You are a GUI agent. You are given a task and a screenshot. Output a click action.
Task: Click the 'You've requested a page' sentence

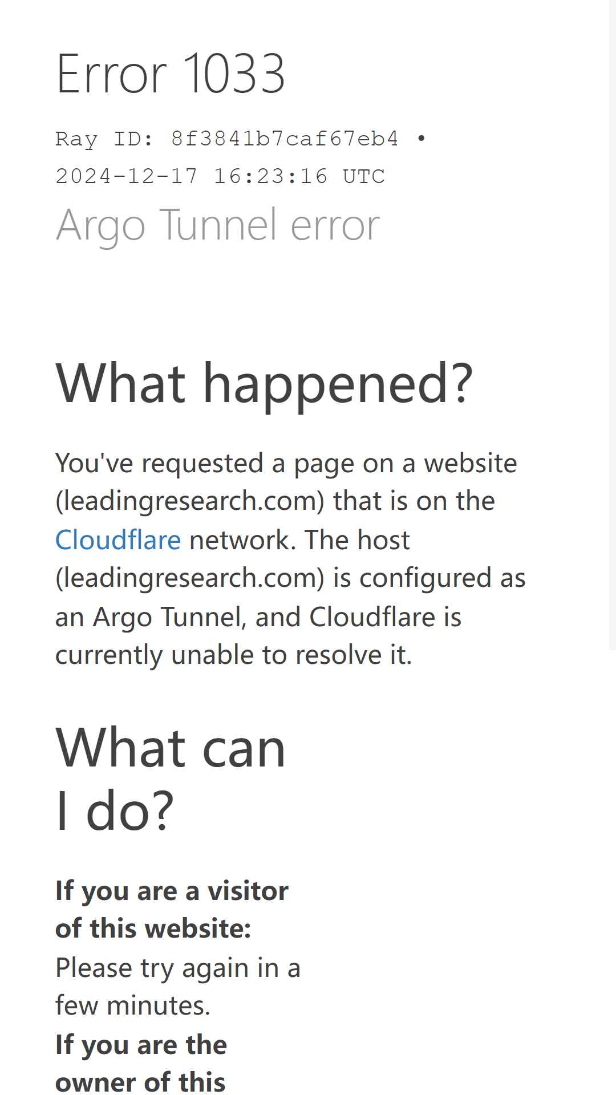coord(286,463)
